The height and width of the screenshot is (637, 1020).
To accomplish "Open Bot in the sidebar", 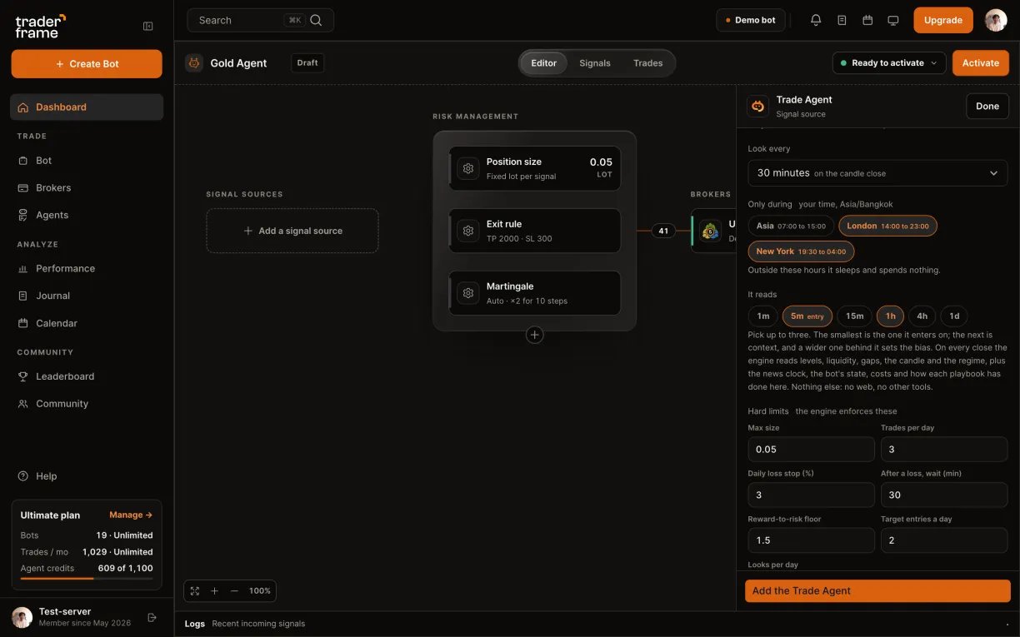I will coord(87,160).
